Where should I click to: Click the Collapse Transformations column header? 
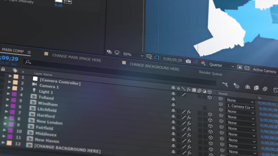click(x=178, y=88)
